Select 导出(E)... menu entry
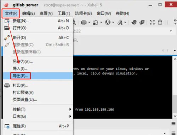This screenshot has height=135, width=177. (x=38, y=76)
